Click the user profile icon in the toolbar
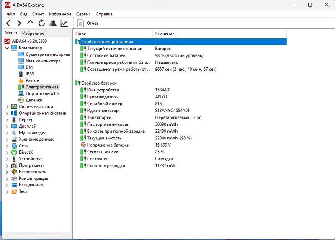 pos(53,23)
